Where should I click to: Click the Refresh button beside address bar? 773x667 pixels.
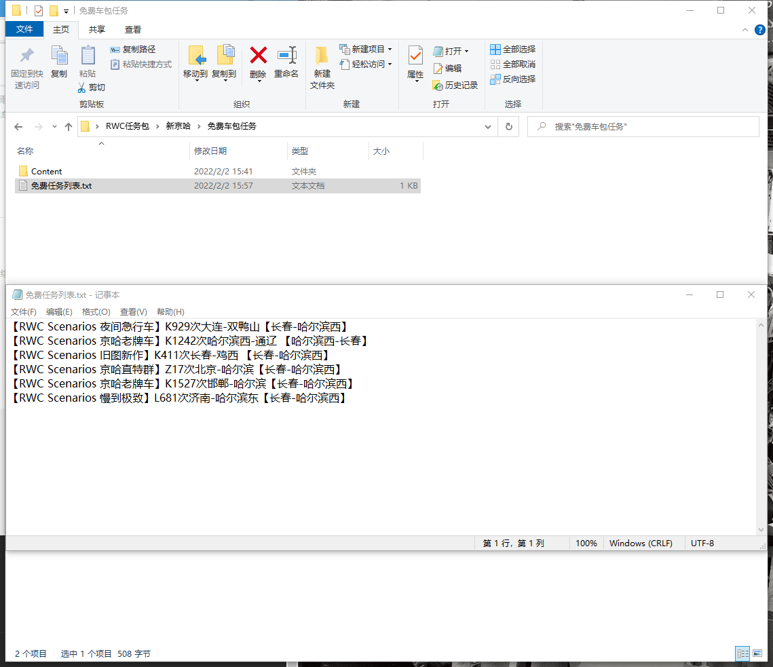click(x=509, y=127)
